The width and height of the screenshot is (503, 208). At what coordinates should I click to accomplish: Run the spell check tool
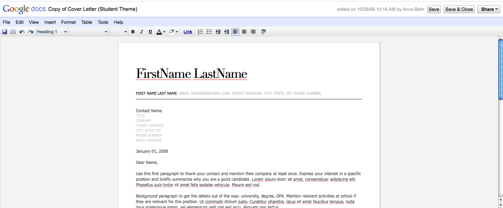[x=263, y=31]
